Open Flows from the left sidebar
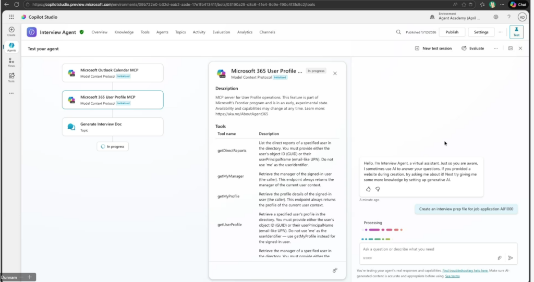Screen dimensions: 534x282 coord(11,62)
